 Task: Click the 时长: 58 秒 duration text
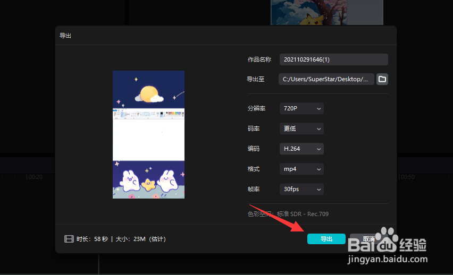point(92,239)
